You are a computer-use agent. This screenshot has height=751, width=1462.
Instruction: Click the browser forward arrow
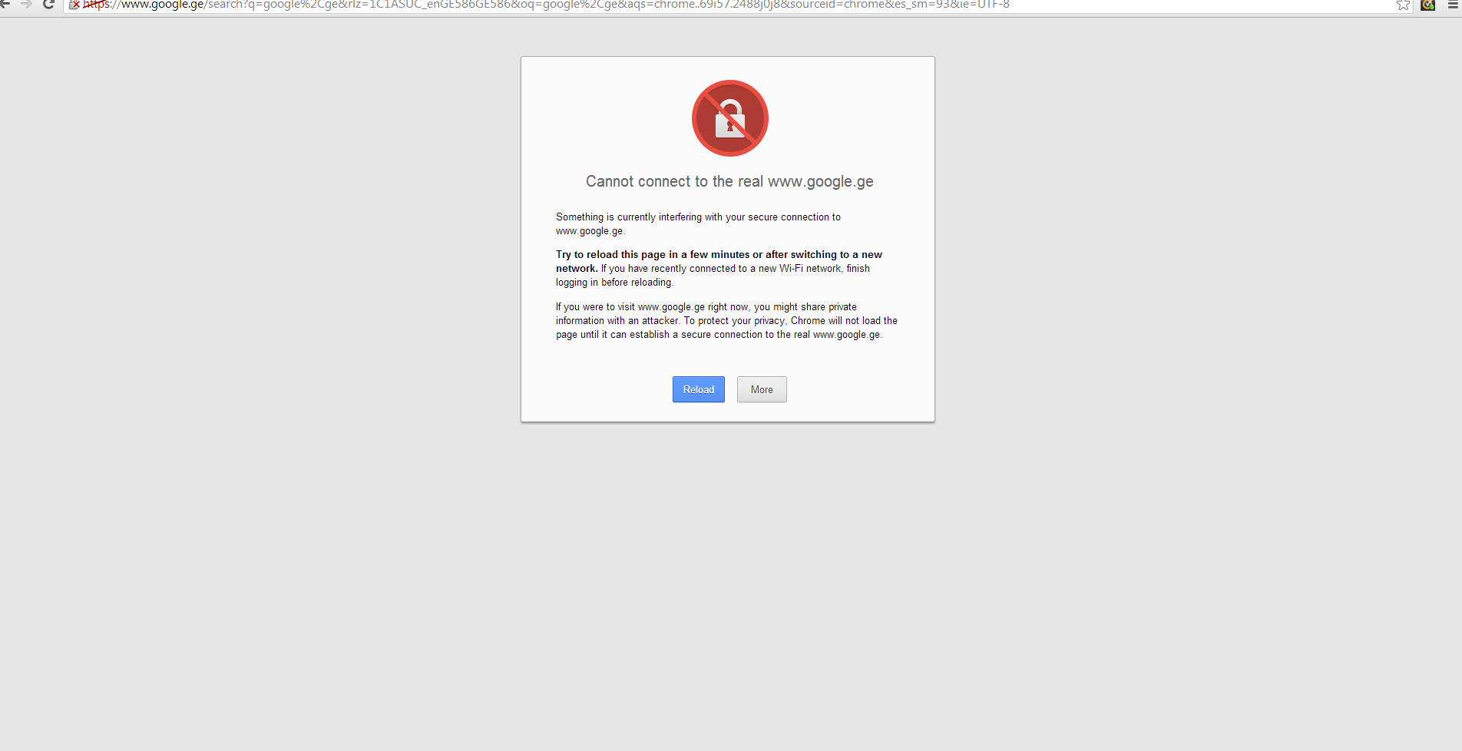(26, 4)
